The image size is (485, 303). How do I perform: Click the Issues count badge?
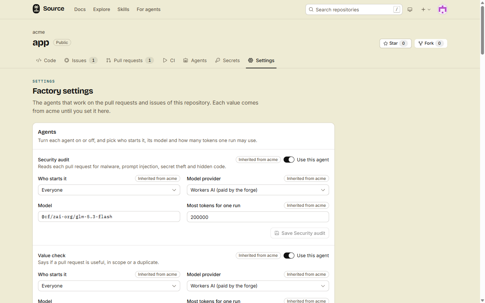[x=93, y=61]
